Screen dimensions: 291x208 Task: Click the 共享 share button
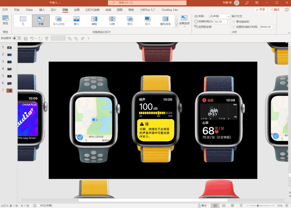pos(260,10)
